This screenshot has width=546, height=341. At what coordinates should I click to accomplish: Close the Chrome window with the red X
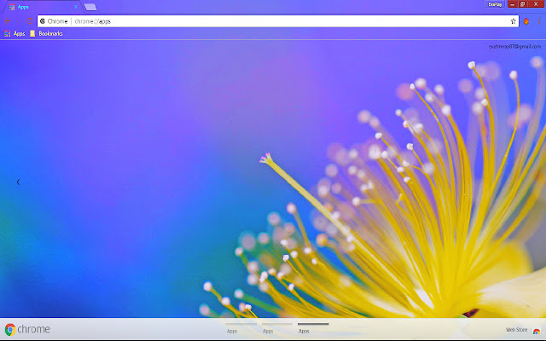[x=536, y=4]
